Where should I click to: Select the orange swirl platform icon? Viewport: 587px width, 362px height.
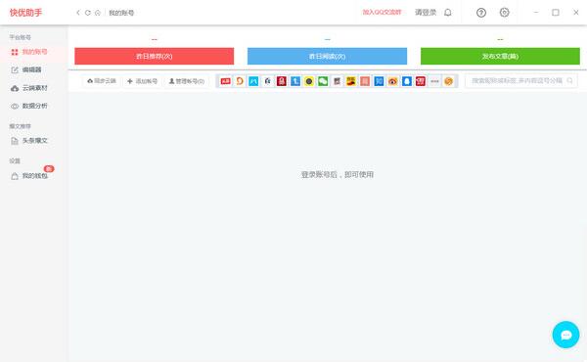pos(240,81)
